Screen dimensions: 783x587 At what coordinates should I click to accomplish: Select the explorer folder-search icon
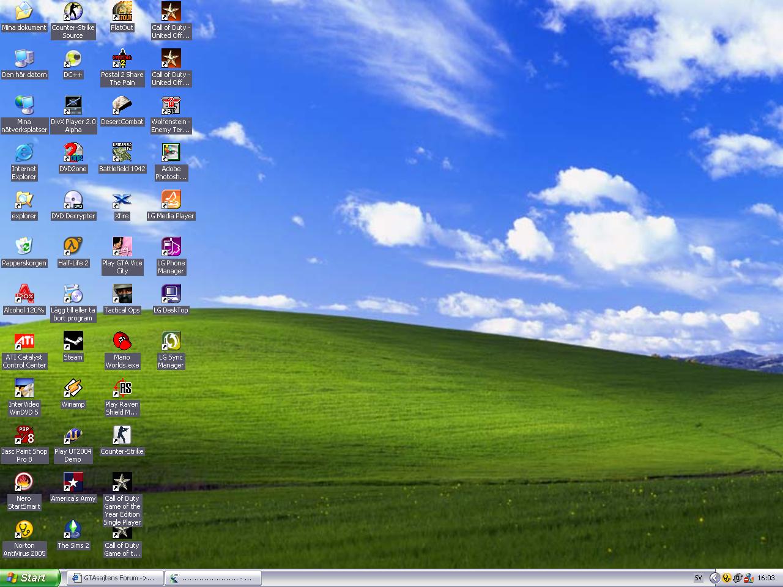pyautogui.click(x=24, y=199)
